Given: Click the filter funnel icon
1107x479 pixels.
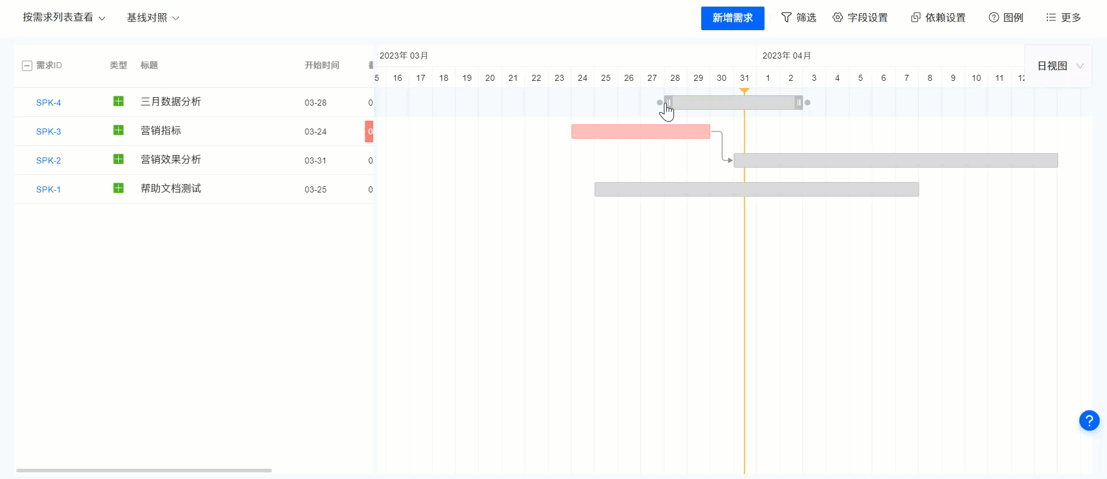Looking at the screenshot, I should click(x=786, y=17).
